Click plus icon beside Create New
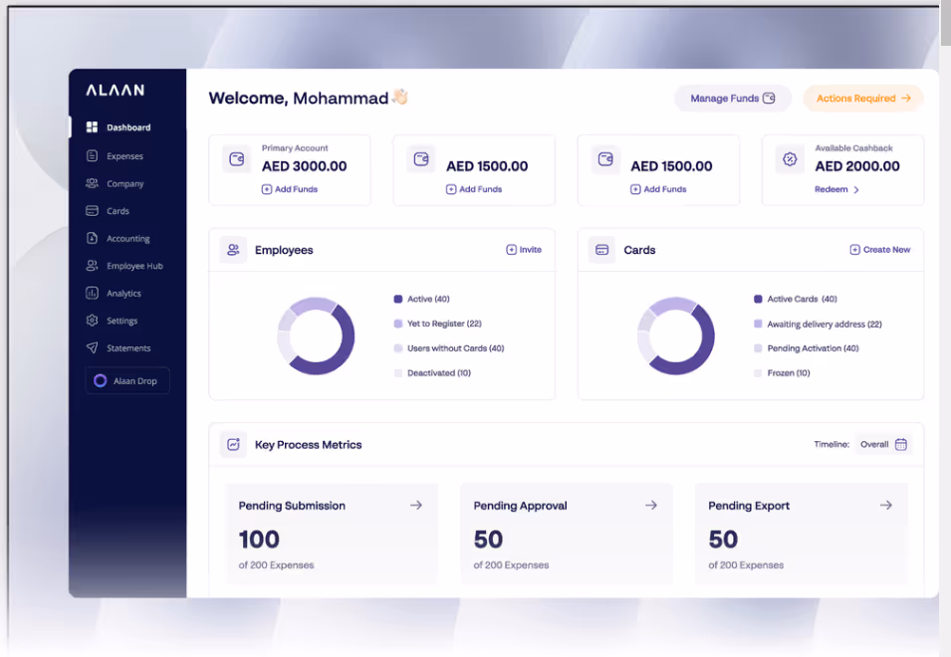The image size is (951, 657). coord(854,250)
